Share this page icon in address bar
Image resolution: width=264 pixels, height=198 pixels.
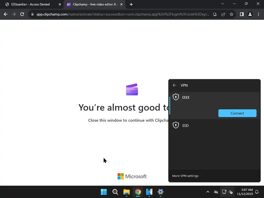click(223, 14)
